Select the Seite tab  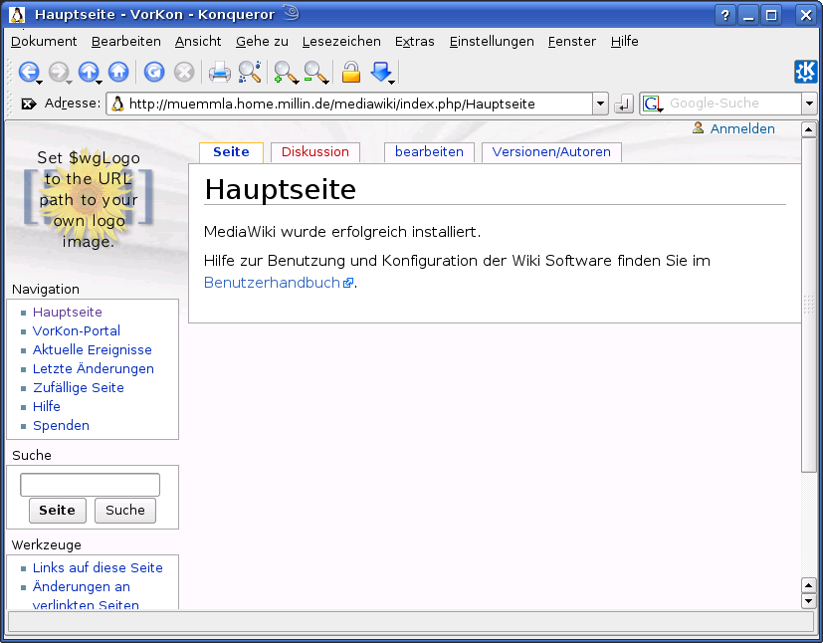[x=231, y=152]
